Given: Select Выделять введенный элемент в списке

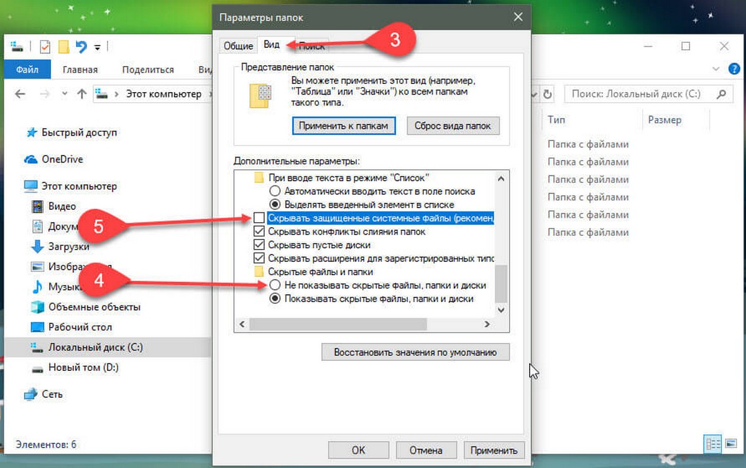Looking at the screenshot, I should click(x=274, y=204).
